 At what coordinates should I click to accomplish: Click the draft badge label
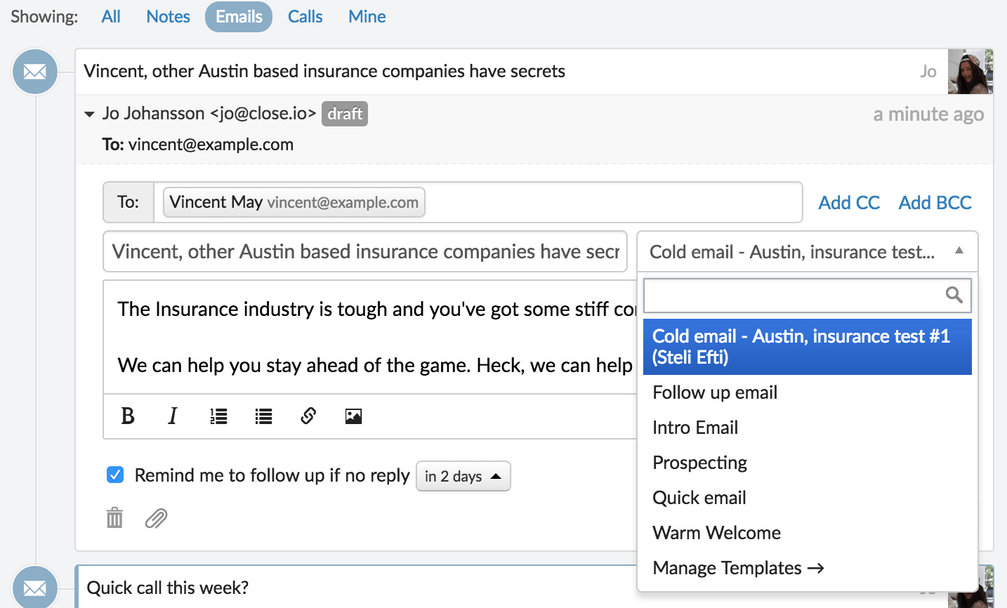pyautogui.click(x=345, y=114)
